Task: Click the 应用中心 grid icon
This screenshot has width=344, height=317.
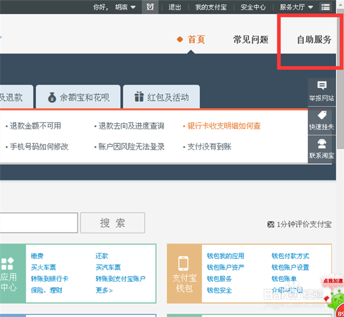Action: 7,264
